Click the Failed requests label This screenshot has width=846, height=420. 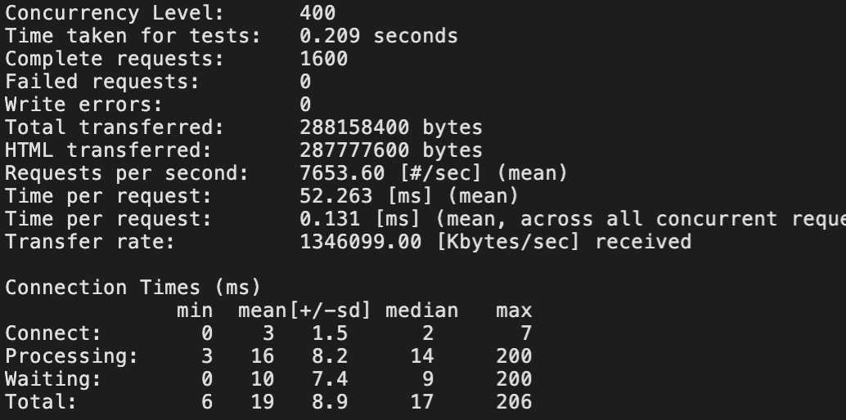point(102,82)
